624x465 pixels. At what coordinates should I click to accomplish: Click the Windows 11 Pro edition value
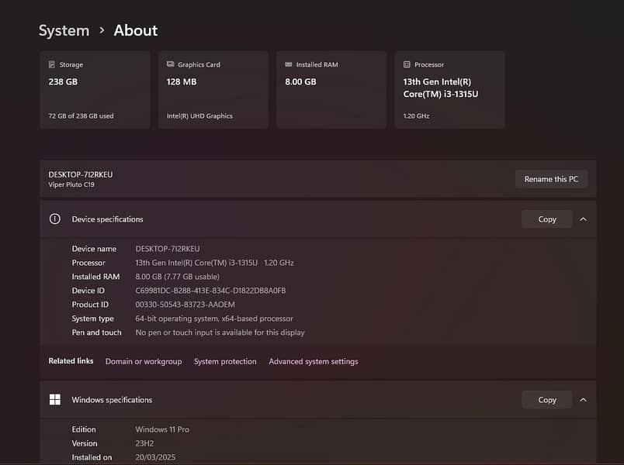coord(162,429)
